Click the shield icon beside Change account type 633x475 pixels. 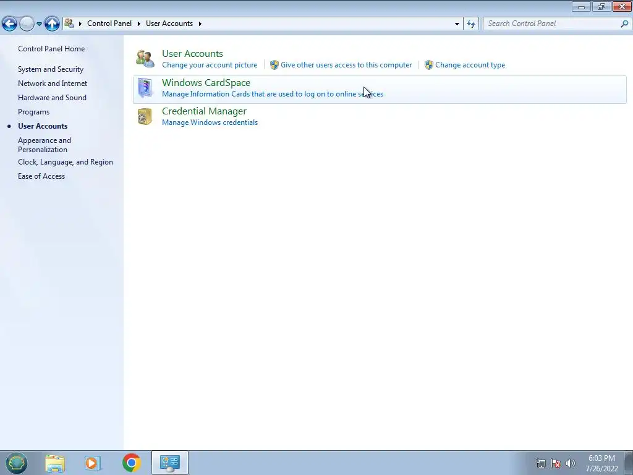429,65
